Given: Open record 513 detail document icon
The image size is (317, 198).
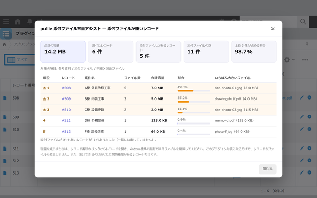Looking at the screenshot, I should click(x=5, y=173).
